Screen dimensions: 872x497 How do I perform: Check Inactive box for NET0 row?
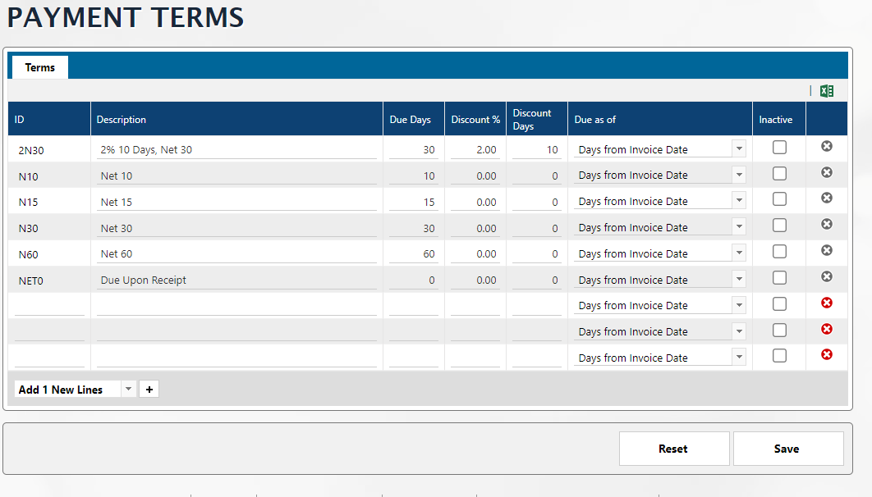click(779, 278)
